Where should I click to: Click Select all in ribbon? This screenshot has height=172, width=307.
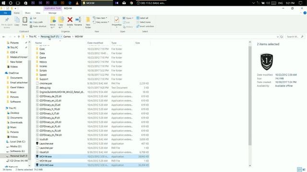point(142,18)
